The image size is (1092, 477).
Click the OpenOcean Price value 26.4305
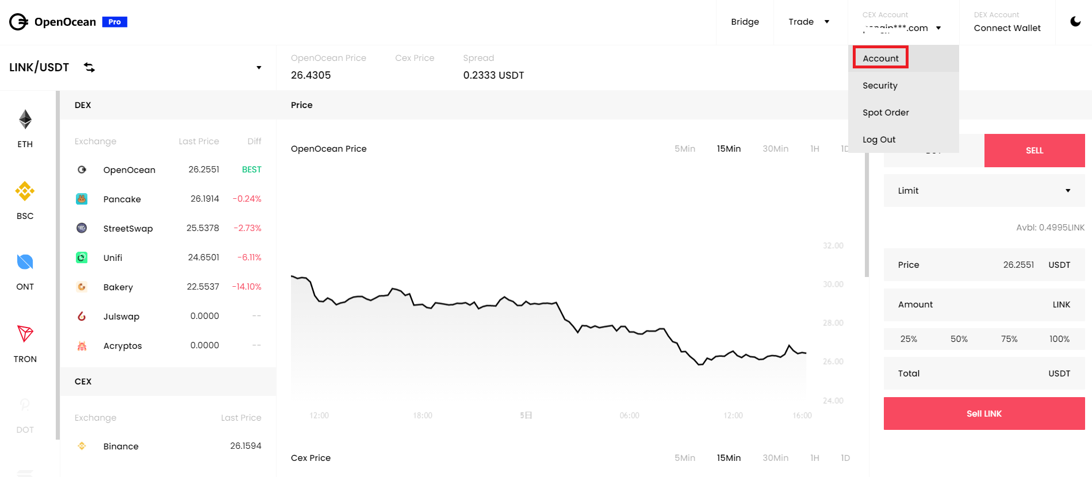tap(311, 75)
